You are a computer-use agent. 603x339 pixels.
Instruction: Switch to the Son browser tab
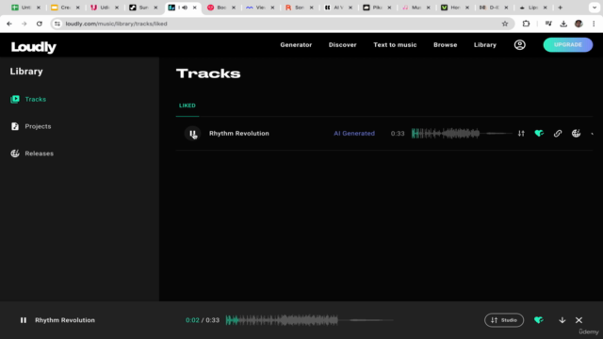coord(299,8)
